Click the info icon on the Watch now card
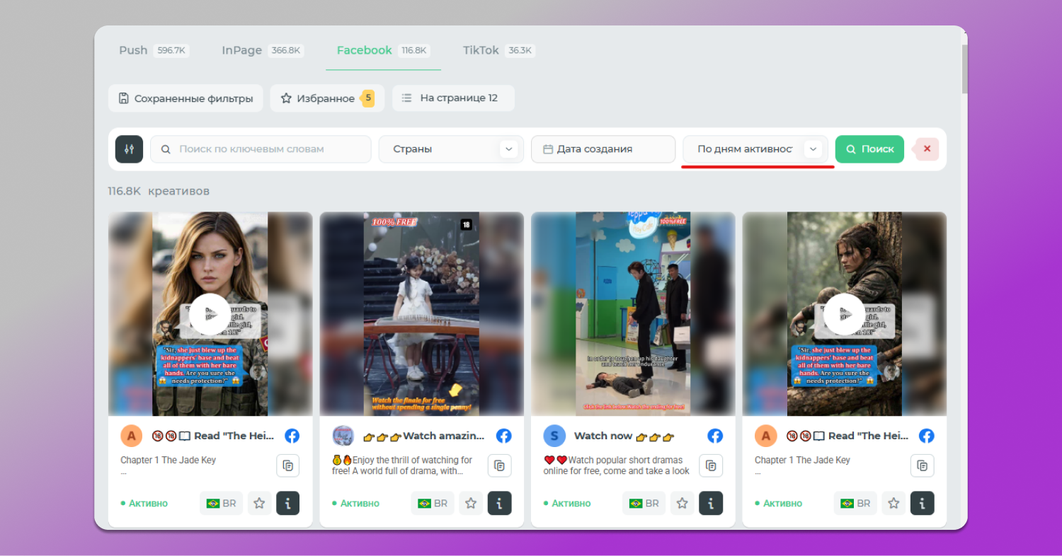 (711, 503)
